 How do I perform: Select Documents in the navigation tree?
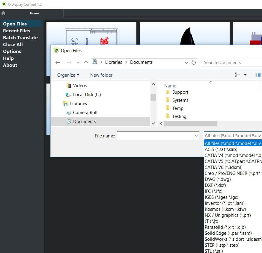100,121
